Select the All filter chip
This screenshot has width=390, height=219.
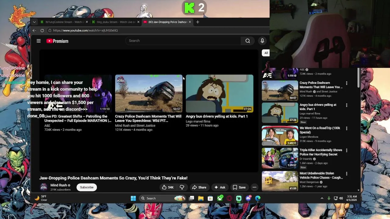(x=266, y=53)
